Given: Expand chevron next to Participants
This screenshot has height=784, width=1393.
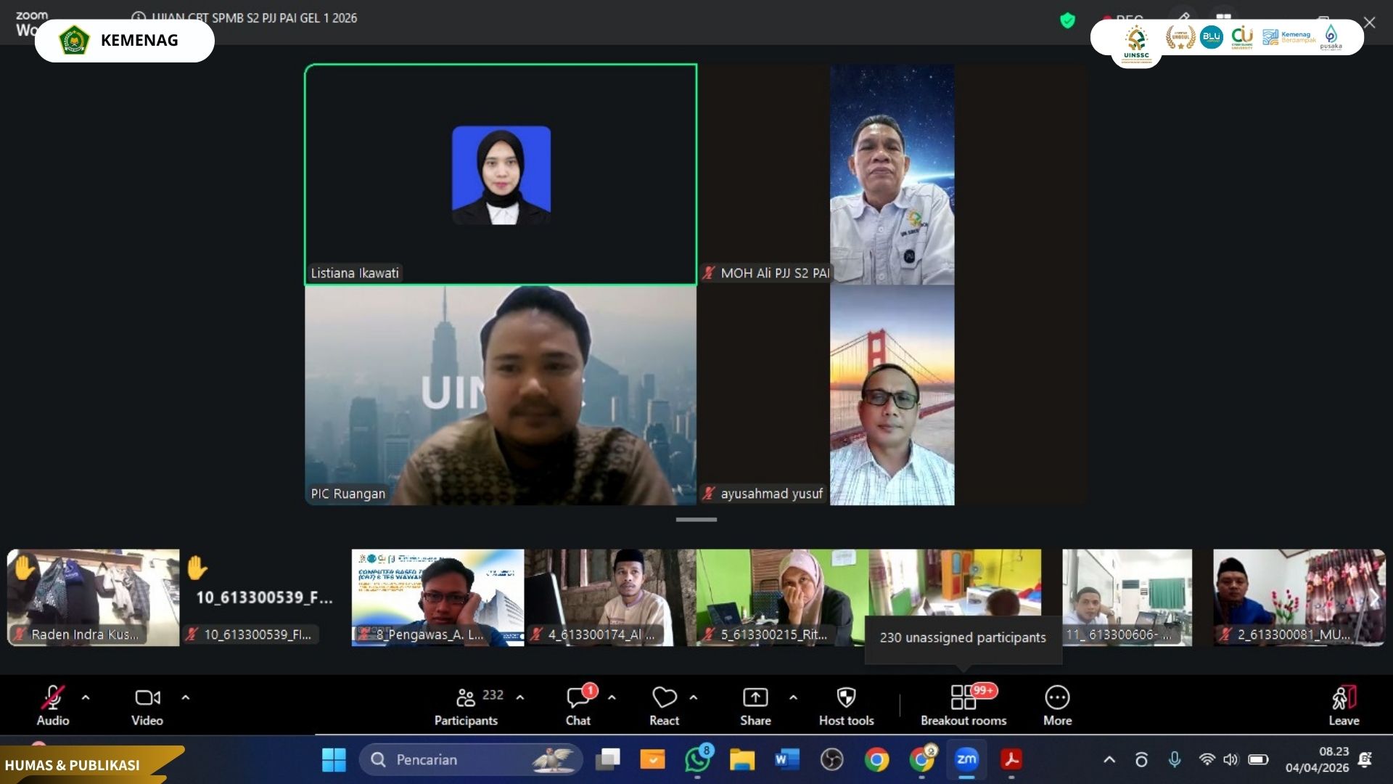Looking at the screenshot, I should point(520,697).
